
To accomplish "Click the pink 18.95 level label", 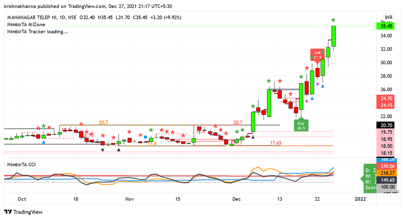I will click(x=386, y=139).
